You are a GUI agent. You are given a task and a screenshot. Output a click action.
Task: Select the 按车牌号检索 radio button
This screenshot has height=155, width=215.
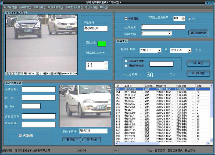pyautogui.click(x=126, y=61)
